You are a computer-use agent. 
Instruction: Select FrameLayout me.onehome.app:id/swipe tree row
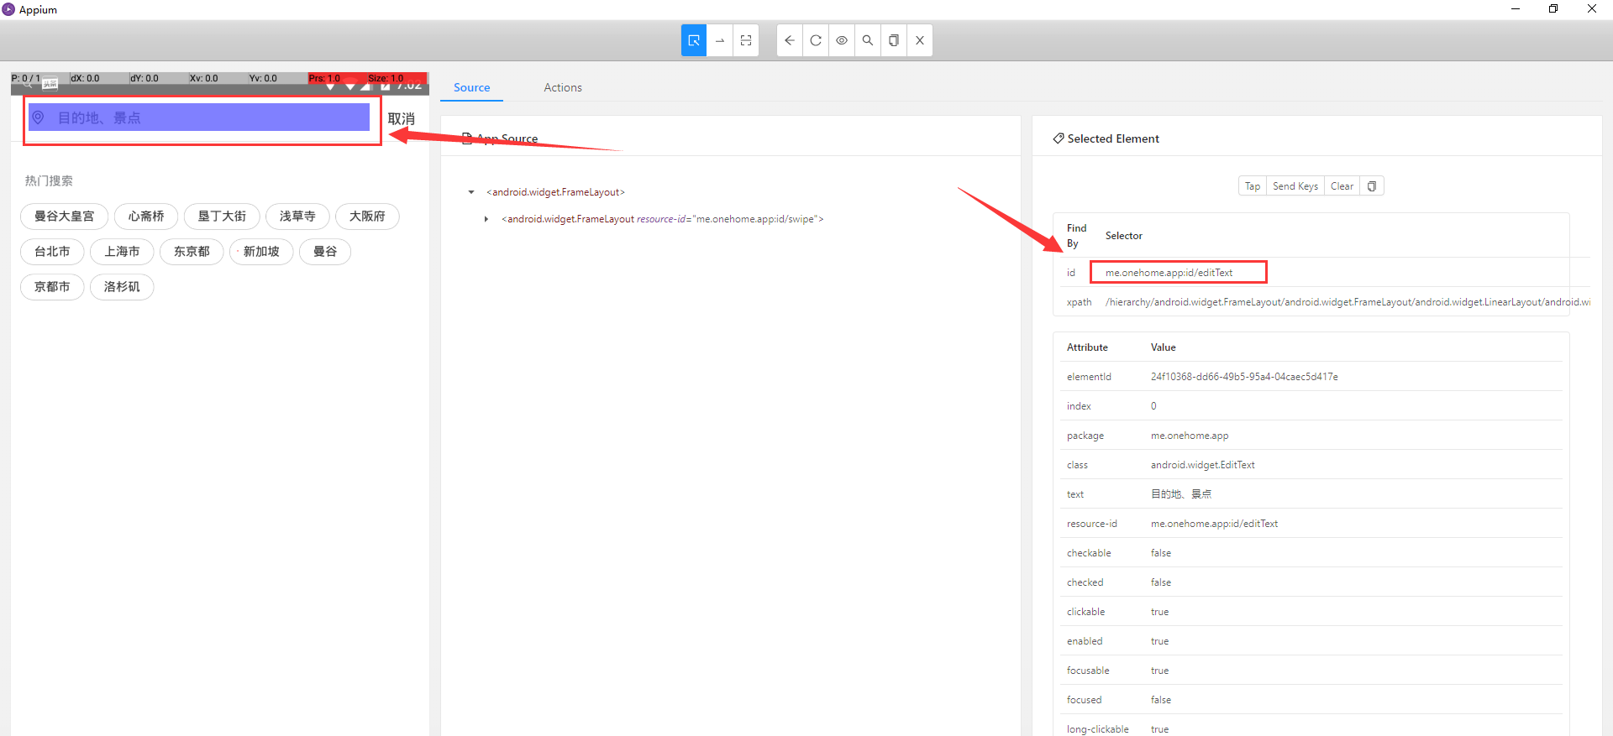(x=662, y=219)
